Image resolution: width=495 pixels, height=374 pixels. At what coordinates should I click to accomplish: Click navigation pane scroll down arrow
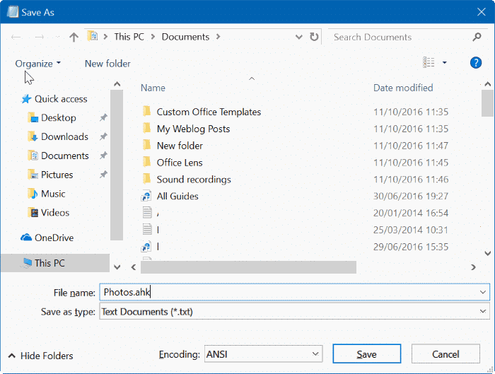click(x=117, y=267)
